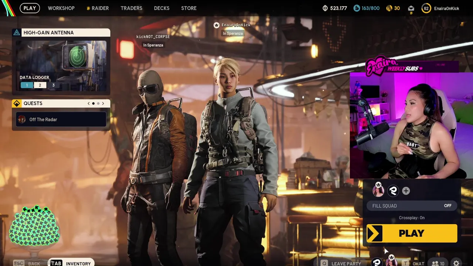Click the blue token icon beside 163/800
The width and height of the screenshot is (473, 266).
(357, 8)
